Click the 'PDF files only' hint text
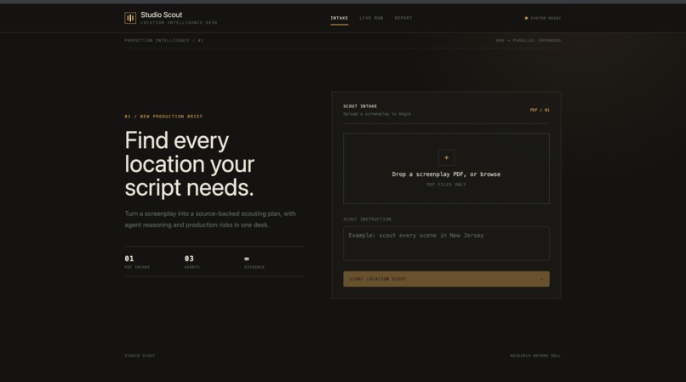Image resolution: width=686 pixels, height=382 pixels. coord(446,185)
